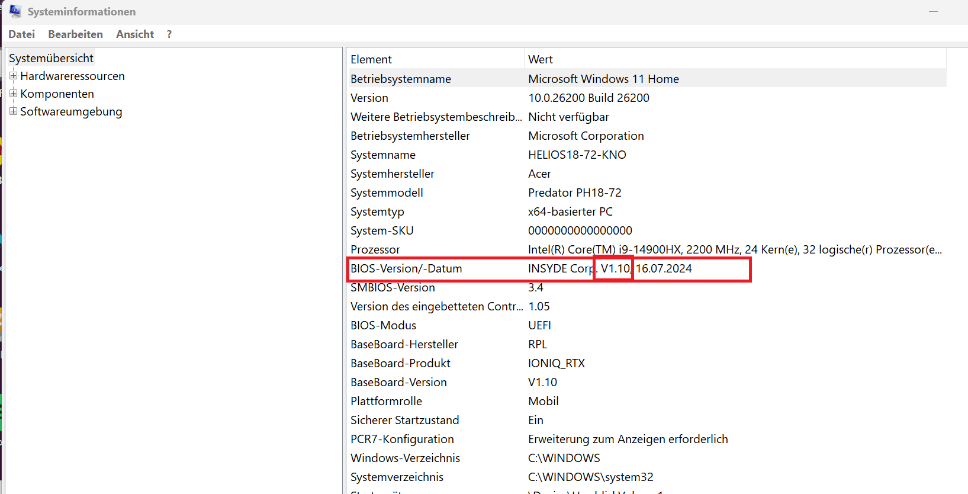Select the Betriebssystemhersteller row
Viewport: 968px width, 494px height.
pyautogui.click(x=647, y=136)
